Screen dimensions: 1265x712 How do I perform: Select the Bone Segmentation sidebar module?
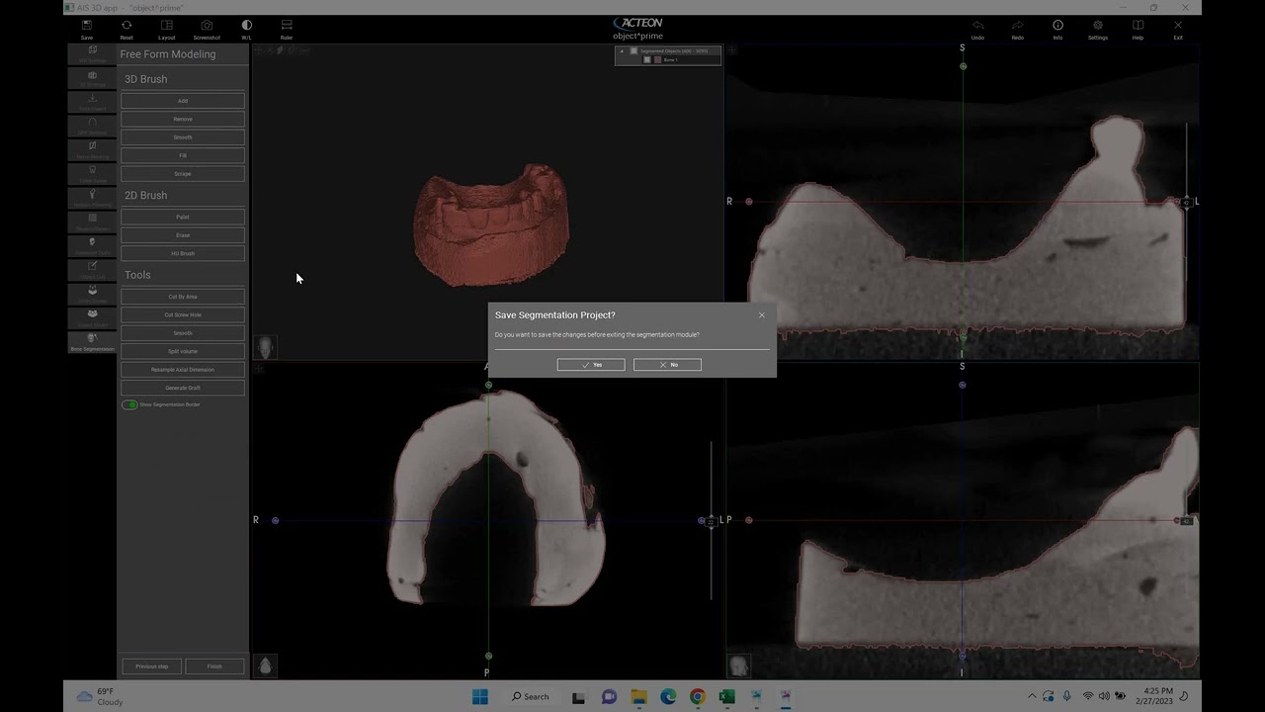92,342
